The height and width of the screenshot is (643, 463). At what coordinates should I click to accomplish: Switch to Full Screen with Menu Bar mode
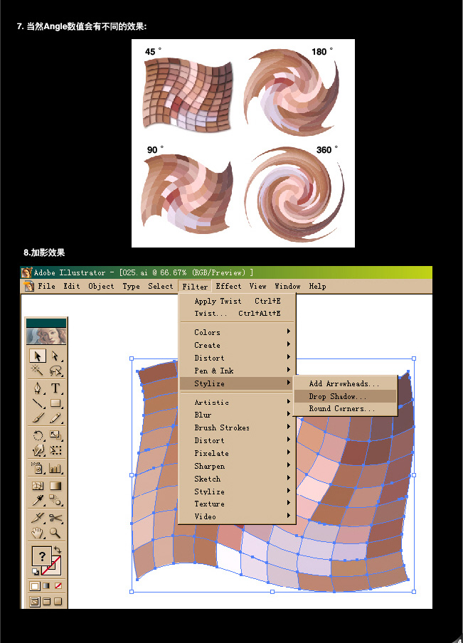46,602
